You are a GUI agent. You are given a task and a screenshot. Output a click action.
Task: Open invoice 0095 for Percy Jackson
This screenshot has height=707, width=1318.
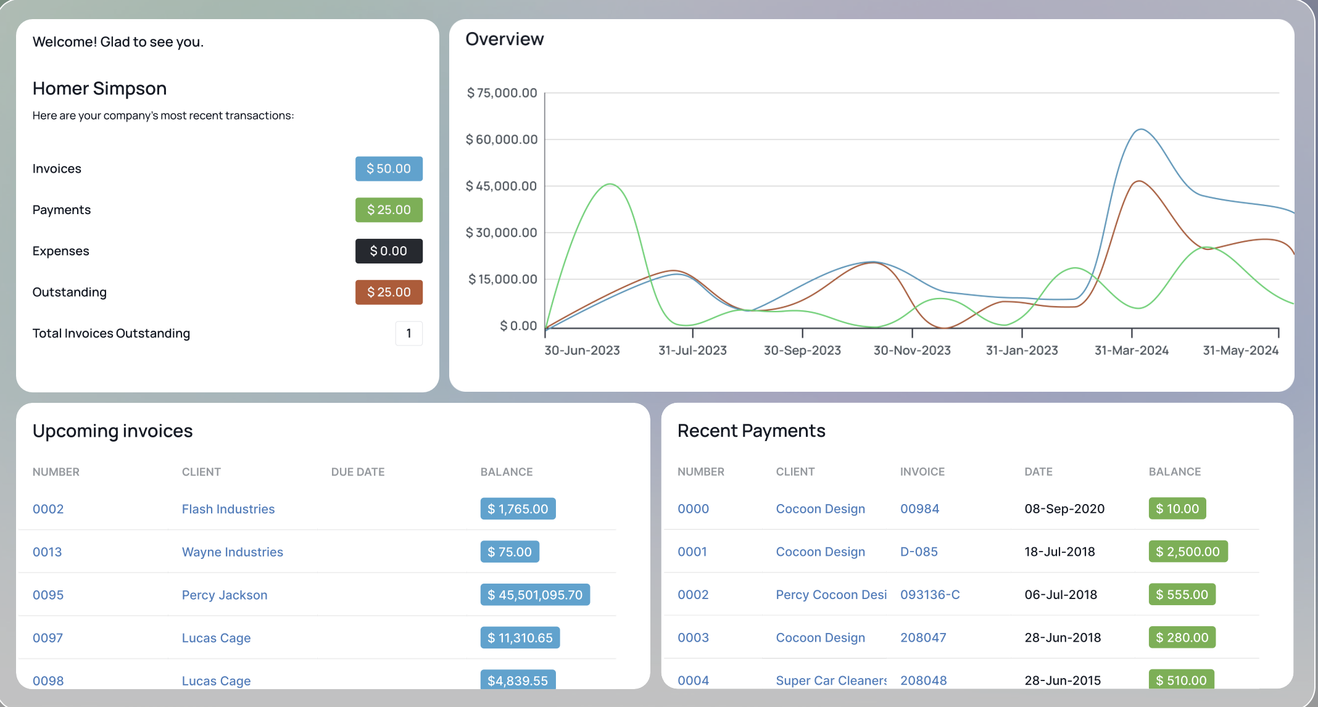click(48, 595)
